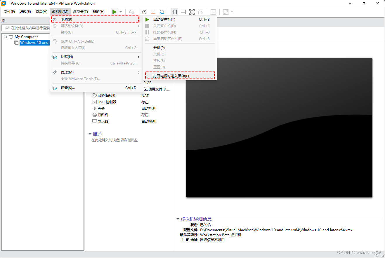Click the search magnifier icon in library
385x258 pixels.
[x=7, y=28]
